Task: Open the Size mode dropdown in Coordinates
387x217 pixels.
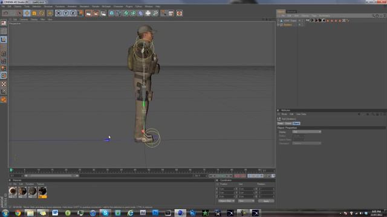Action: [246, 201]
